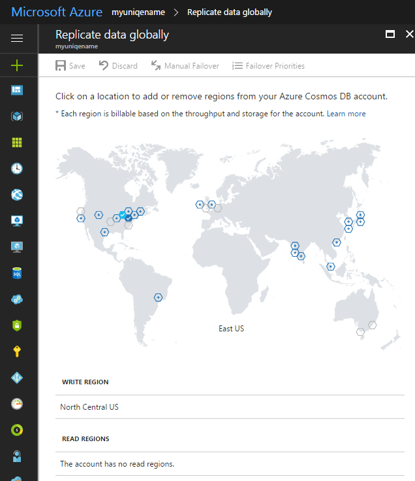Open the Monitor gauge icon
This screenshot has width=415, height=481.
coord(17,404)
